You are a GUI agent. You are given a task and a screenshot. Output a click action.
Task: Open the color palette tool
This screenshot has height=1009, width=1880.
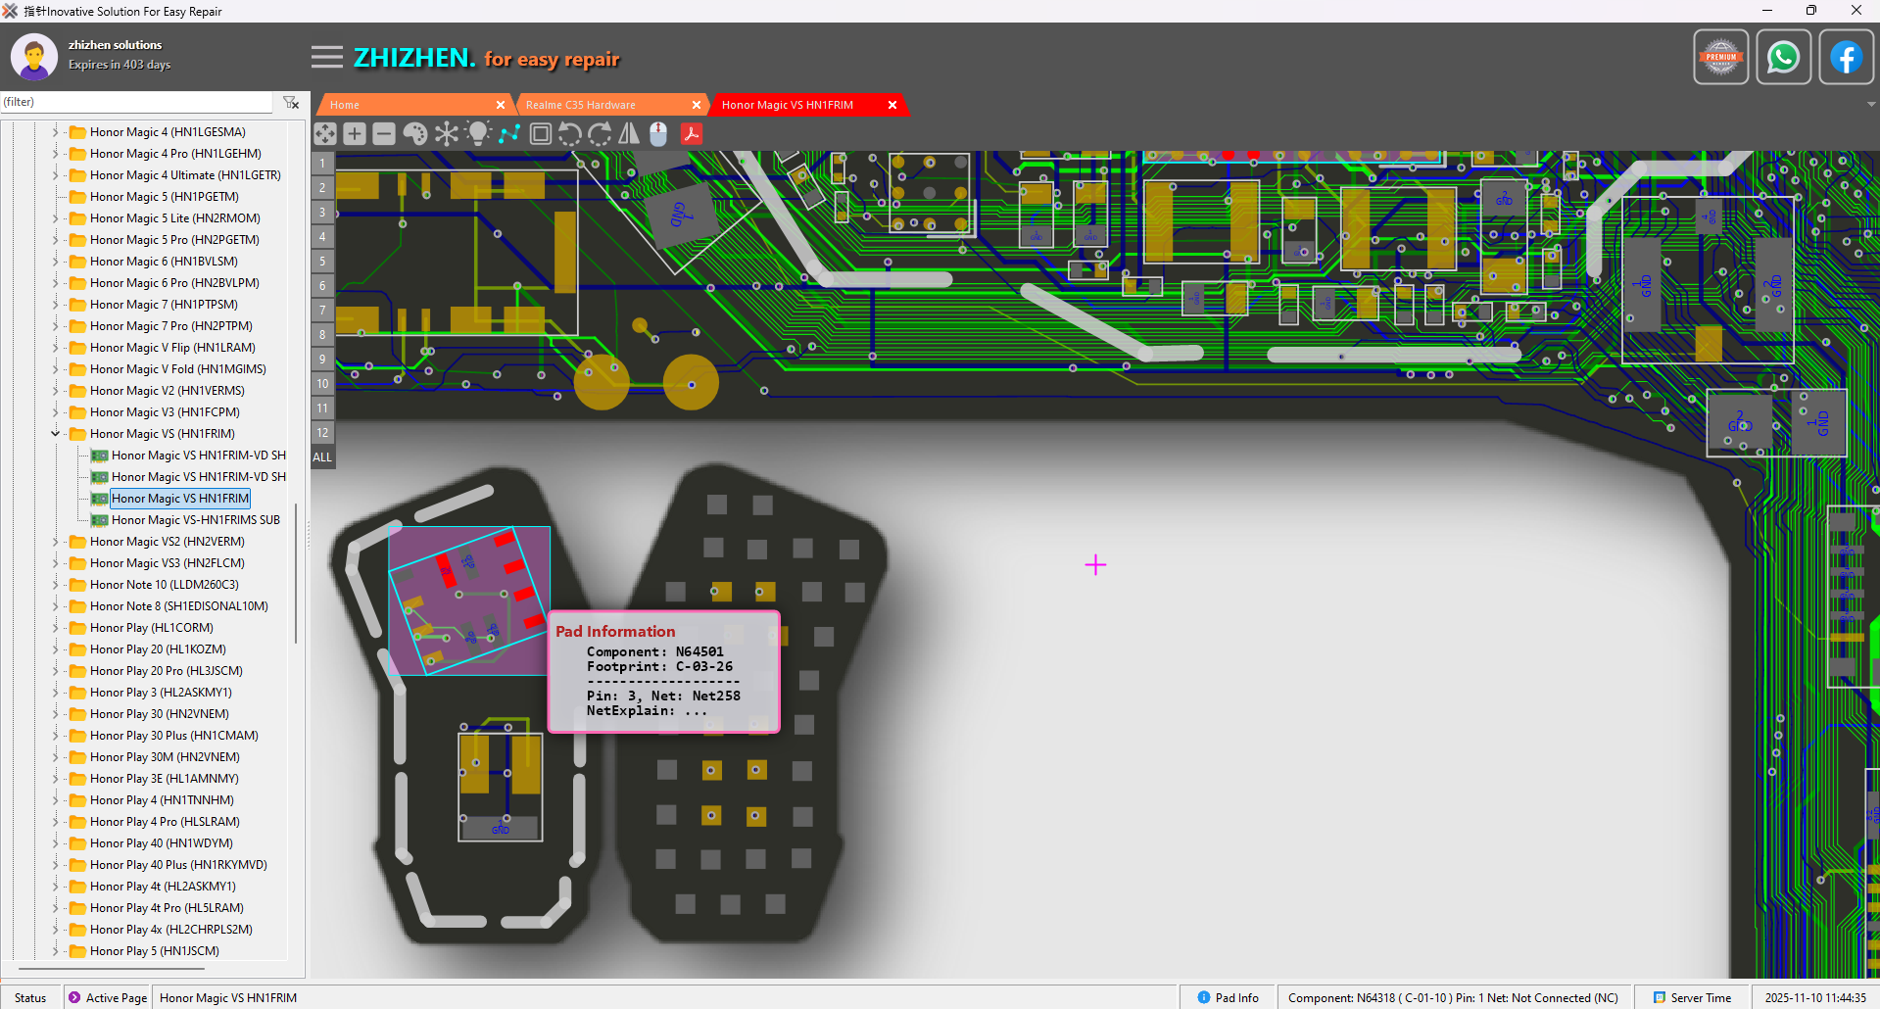tap(415, 134)
